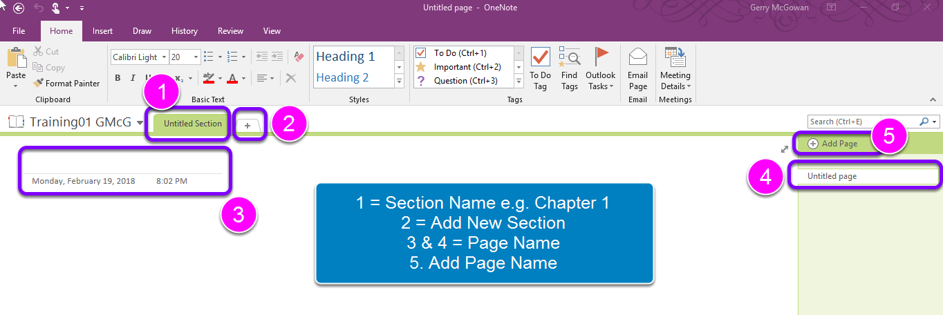Screen dimensions: 943x315
Task: Click the Monday, February 19, 2018 date
Action: 84,181
